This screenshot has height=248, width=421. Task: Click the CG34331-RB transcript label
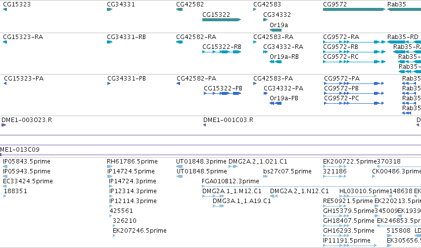tap(126, 37)
